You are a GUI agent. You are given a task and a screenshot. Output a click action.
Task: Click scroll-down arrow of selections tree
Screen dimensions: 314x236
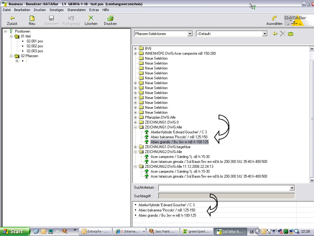pyautogui.click(x=312, y=180)
